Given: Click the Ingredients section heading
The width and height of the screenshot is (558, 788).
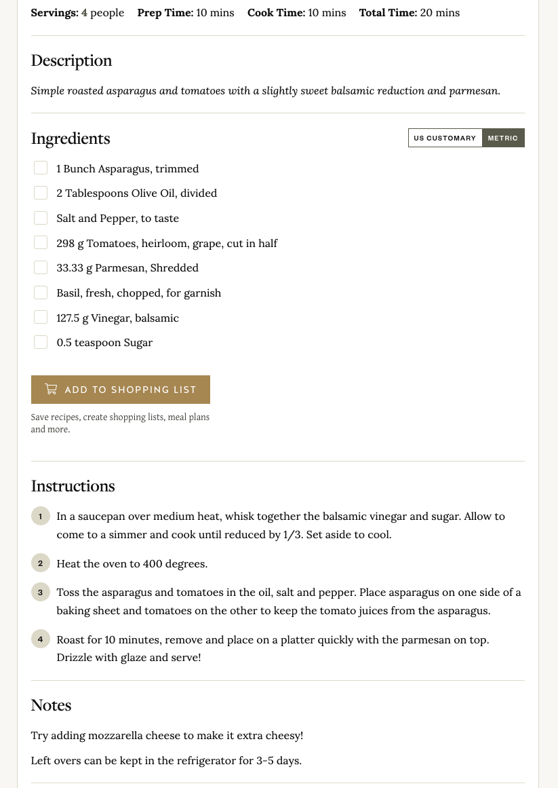Looking at the screenshot, I should point(71,138).
